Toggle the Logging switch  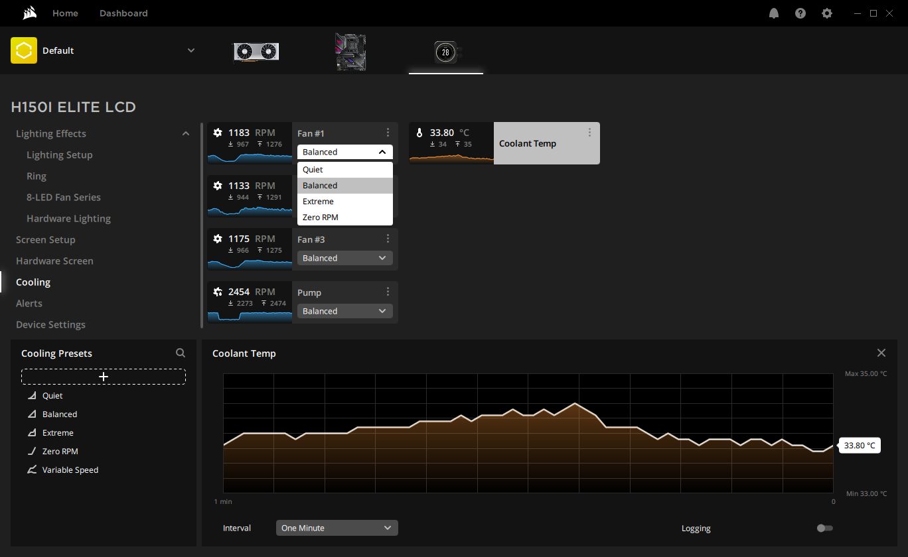[x=824, y=528]
